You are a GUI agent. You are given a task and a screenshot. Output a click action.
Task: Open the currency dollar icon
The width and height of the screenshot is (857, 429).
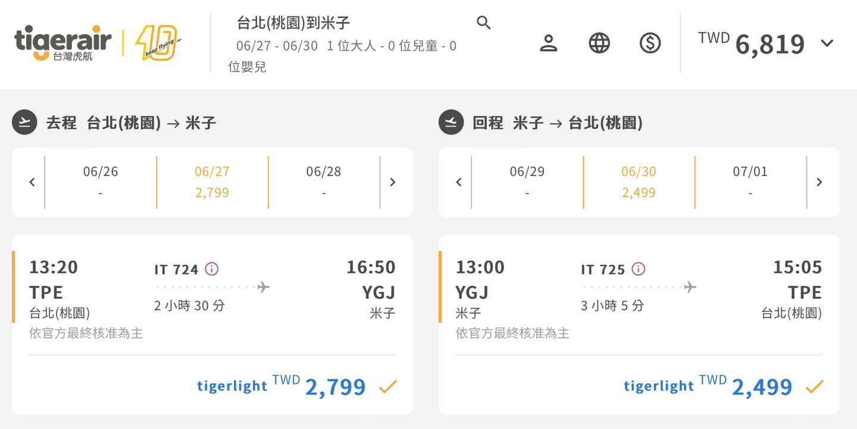pos(650,43)
